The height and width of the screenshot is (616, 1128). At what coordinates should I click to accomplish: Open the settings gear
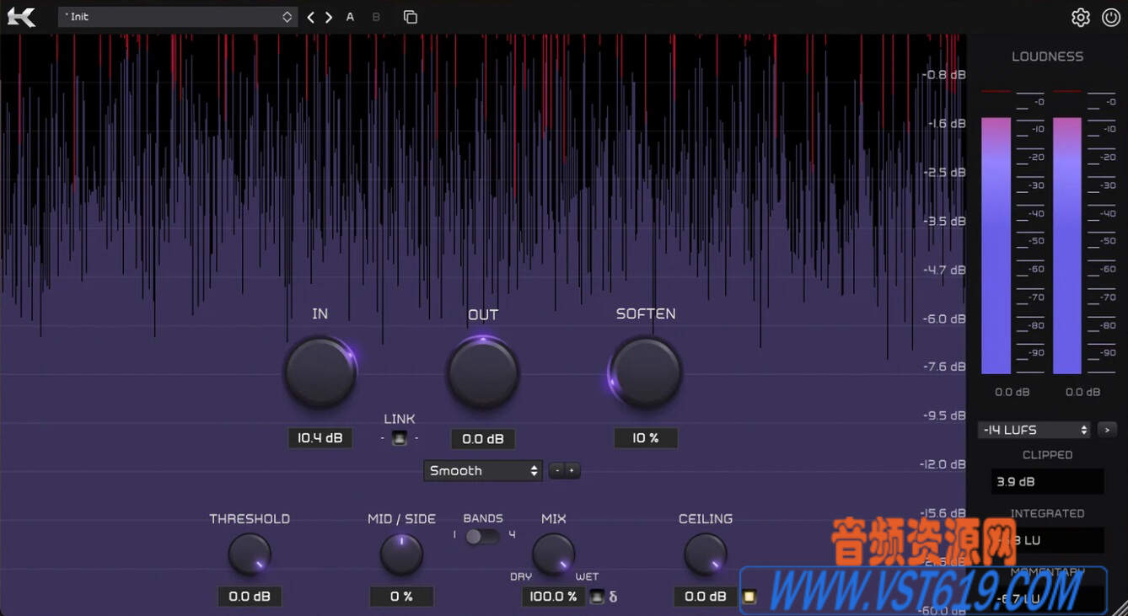[x=1081, y=17]
